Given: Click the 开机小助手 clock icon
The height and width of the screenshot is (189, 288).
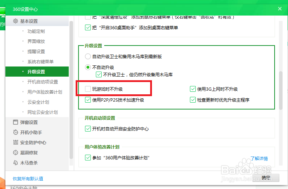Looking at the screenshot, I should [x=16, y=132].
